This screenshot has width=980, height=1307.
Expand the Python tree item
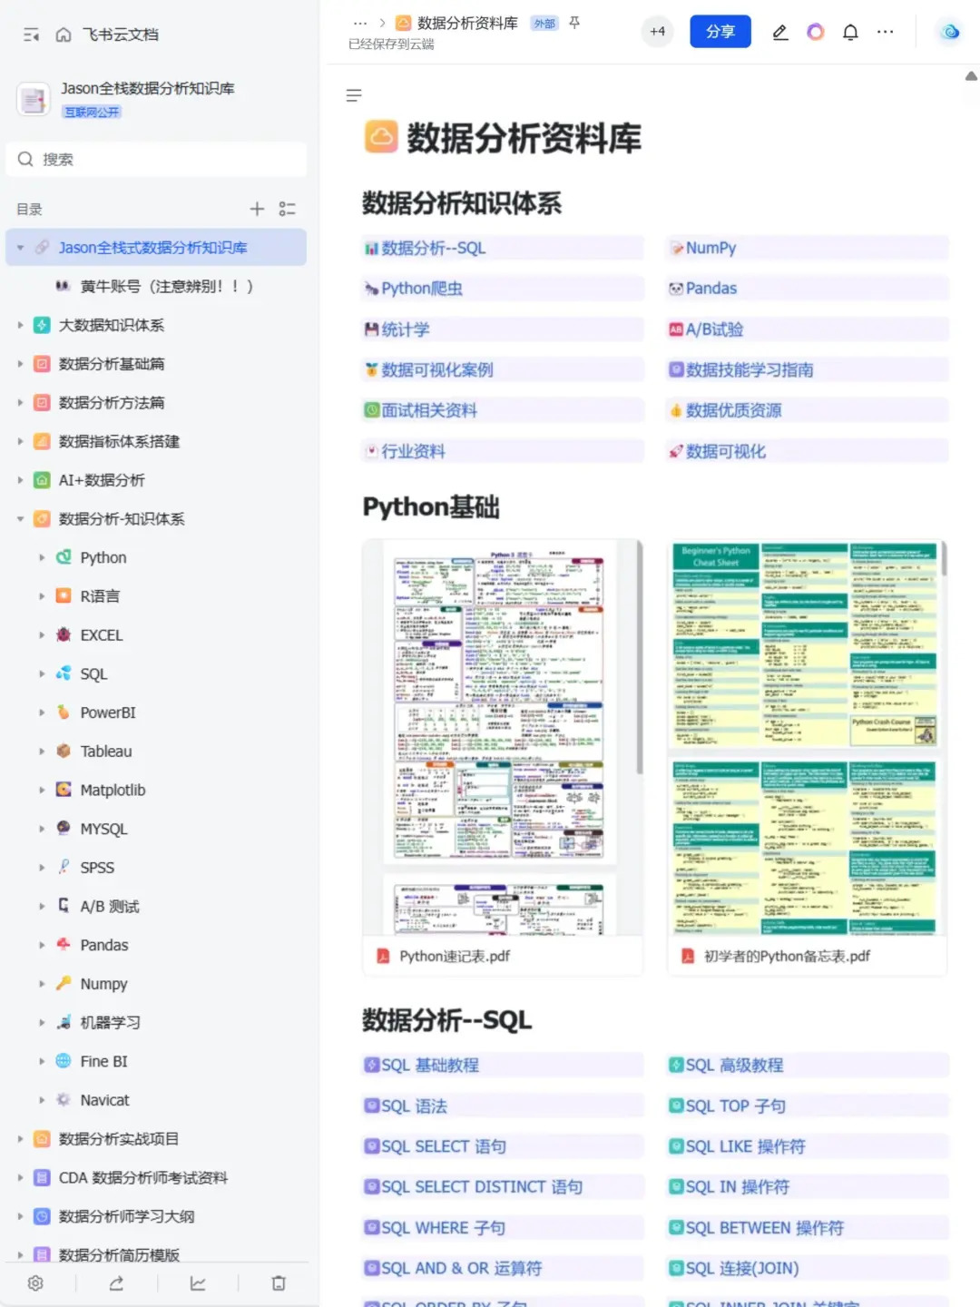tap(42, 556)
